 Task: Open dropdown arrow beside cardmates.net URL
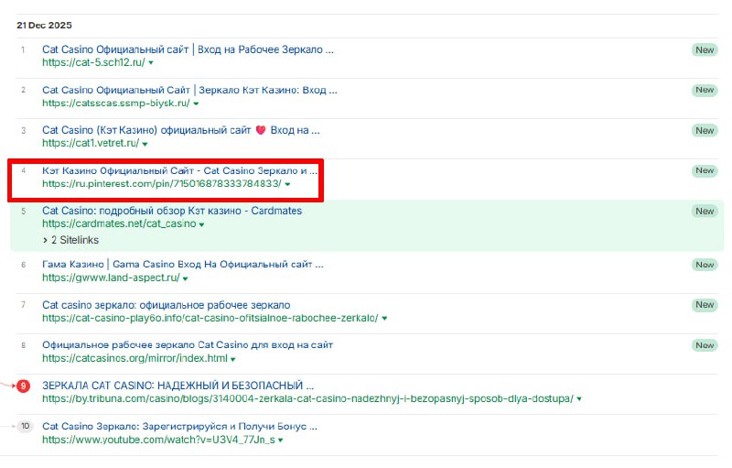tap(202, 224)
